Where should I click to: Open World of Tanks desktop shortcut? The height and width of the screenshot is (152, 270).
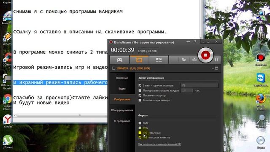click(261, 39)
